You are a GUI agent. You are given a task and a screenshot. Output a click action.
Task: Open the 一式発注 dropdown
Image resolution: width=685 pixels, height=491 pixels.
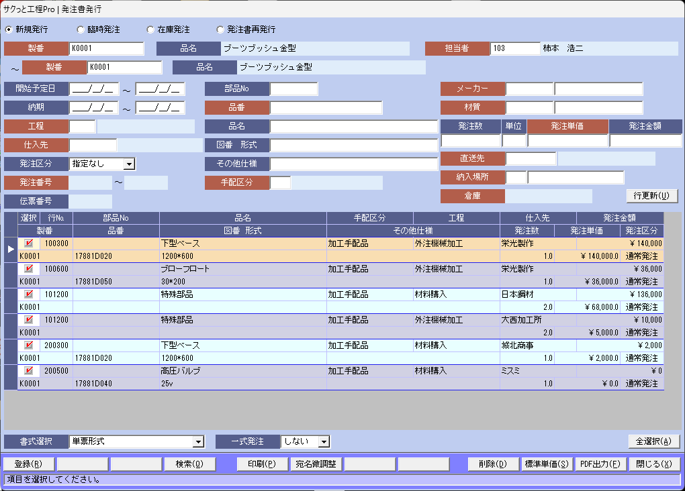coord(324,441)
